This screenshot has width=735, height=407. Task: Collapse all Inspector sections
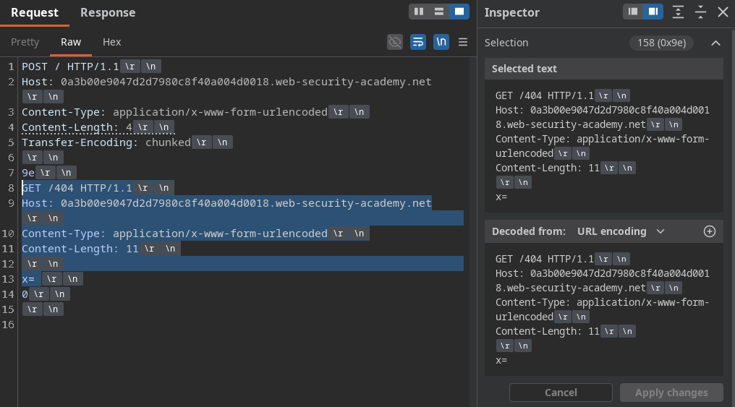[700, 12]
